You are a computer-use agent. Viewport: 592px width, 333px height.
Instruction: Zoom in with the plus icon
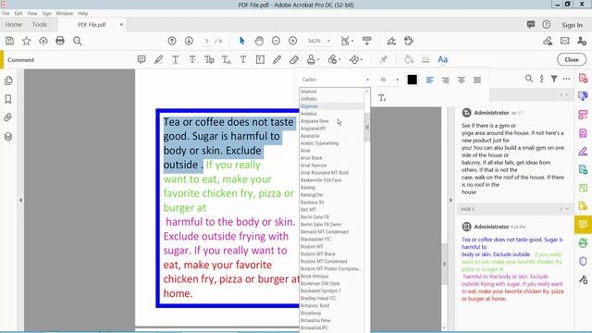292,41
